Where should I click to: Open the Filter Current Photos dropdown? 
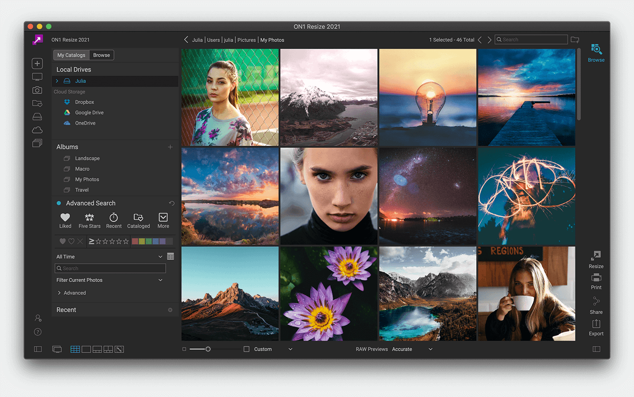click(109, 280)
